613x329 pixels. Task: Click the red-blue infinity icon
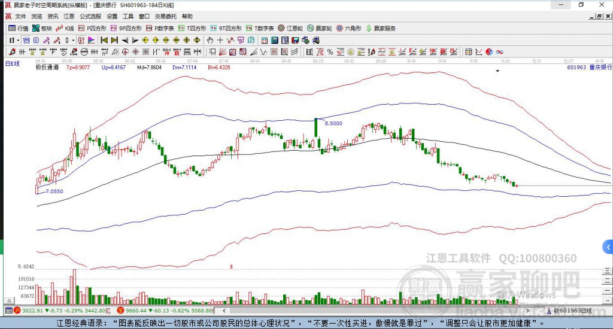[x=499, y=52]
